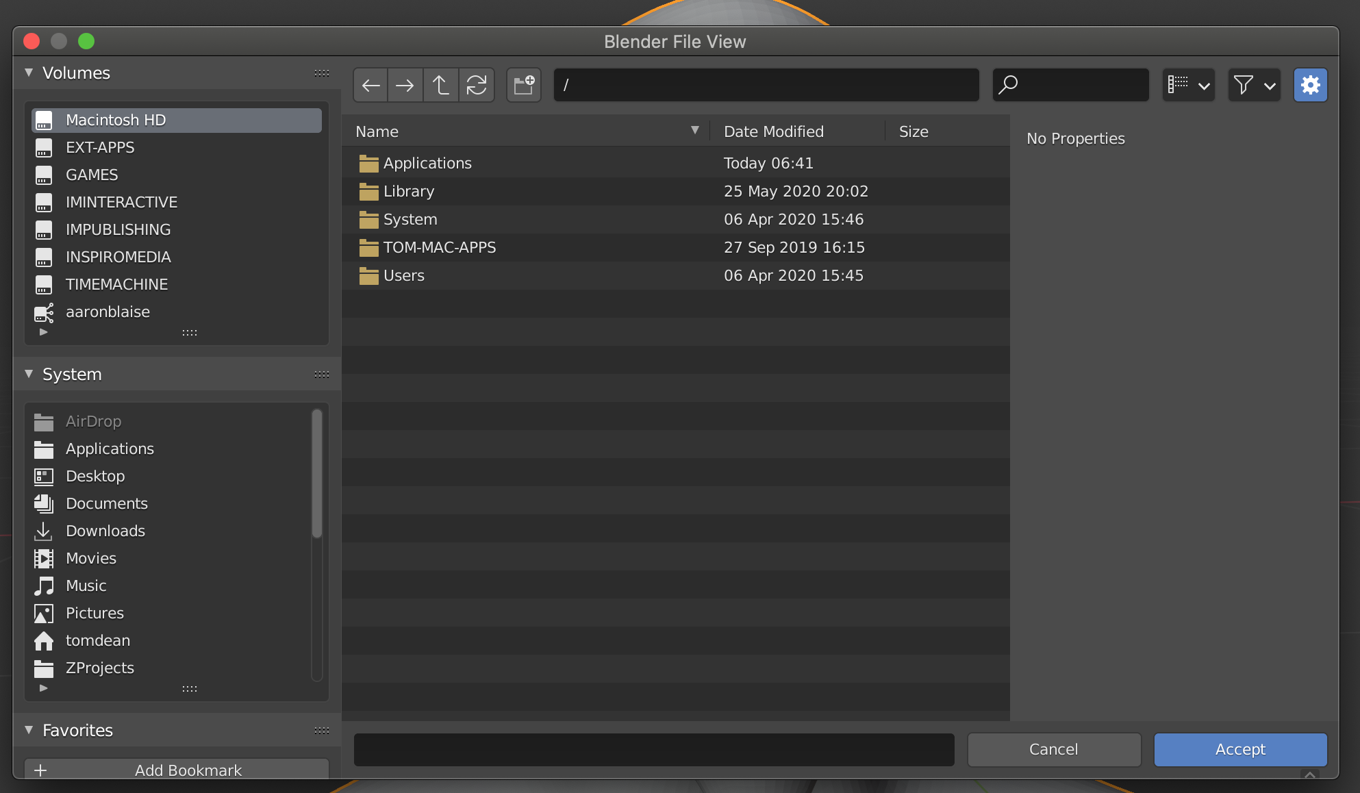Go back to previous folder
This screenshot has height=793, width=1360.
370,85
